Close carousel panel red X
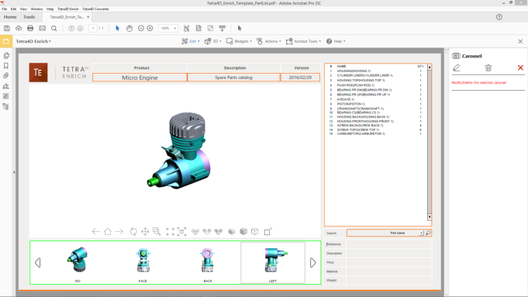 click(x=520, y=68)
